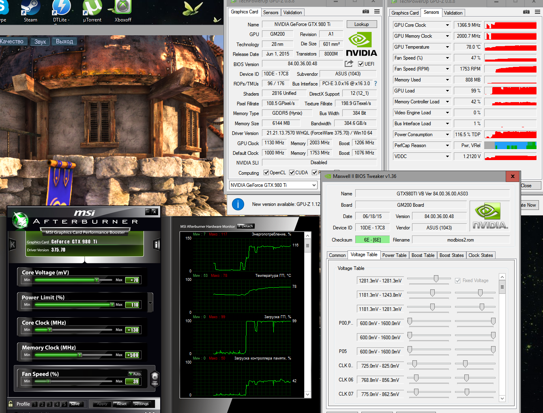Toggle the OpenCL checkbox
The height and width of the screenshot is (413, 543).
click(x=266, y=173)
